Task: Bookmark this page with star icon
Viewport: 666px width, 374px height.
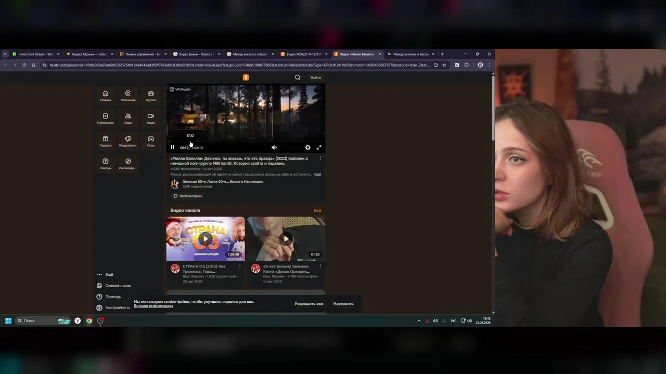Action: (444, 65)
